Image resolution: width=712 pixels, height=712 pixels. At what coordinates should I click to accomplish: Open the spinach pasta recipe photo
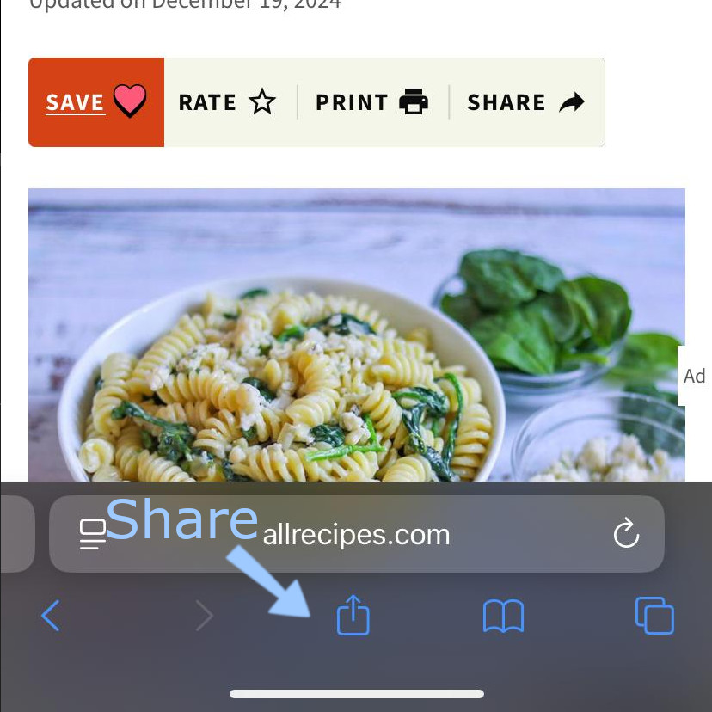357,335
